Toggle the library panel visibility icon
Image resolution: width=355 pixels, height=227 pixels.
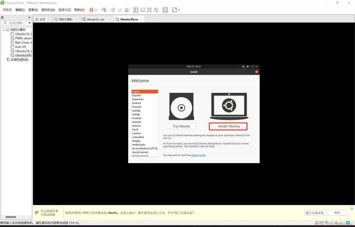pyautogui.click(x=136, y=10)
